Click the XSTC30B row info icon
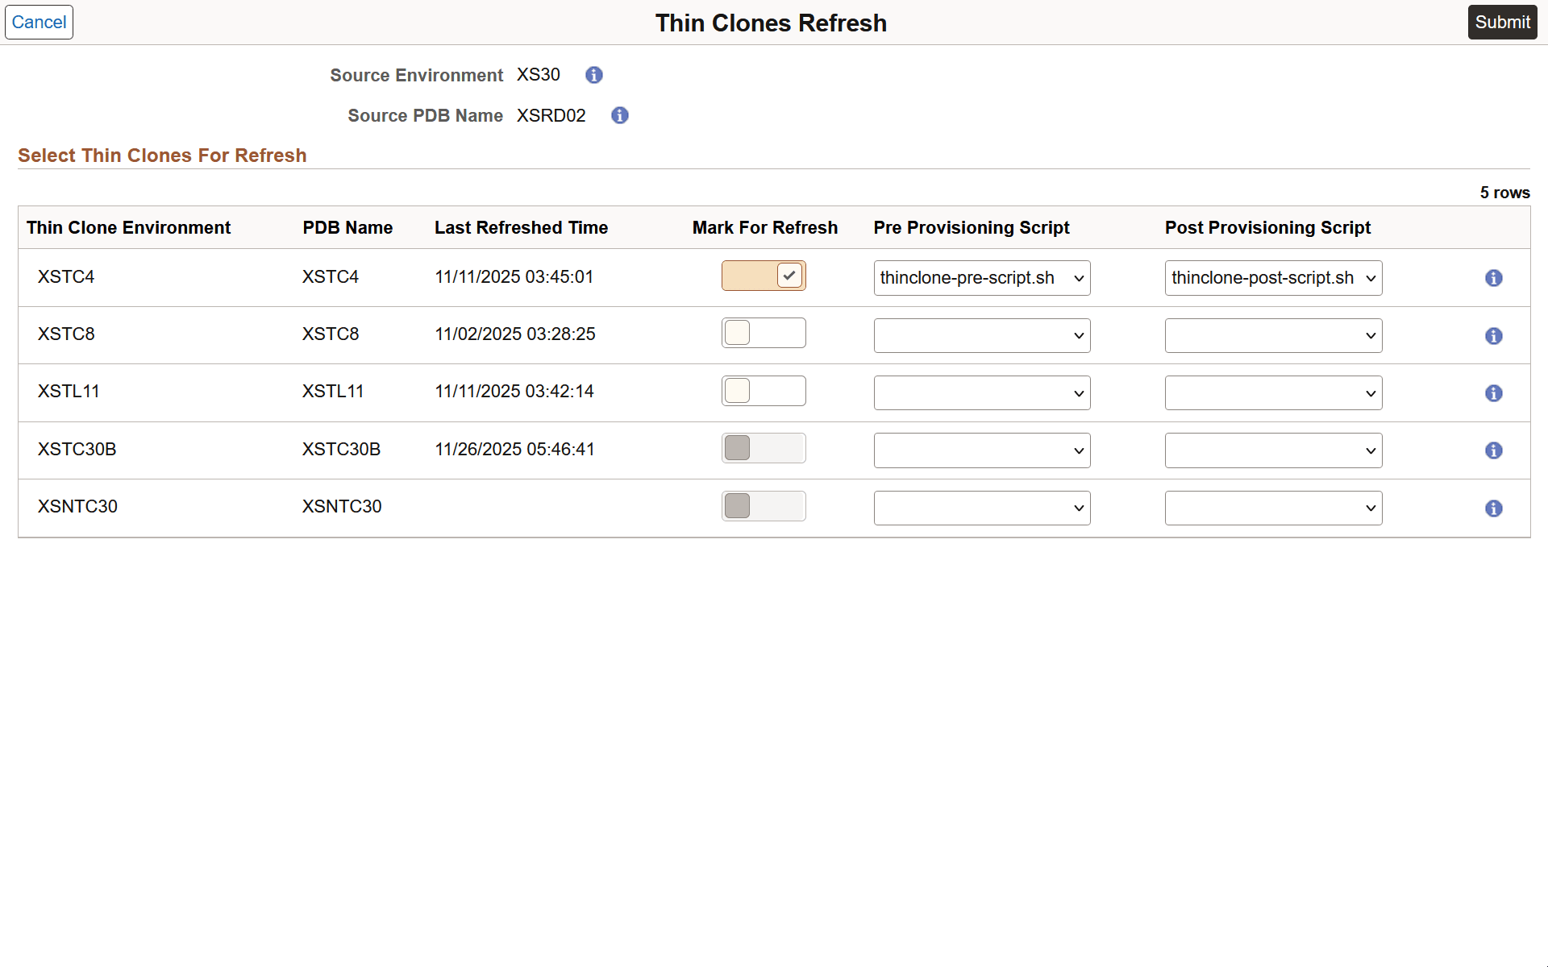This screenshot has height=967, width=1548. [x=1494, y=450]
